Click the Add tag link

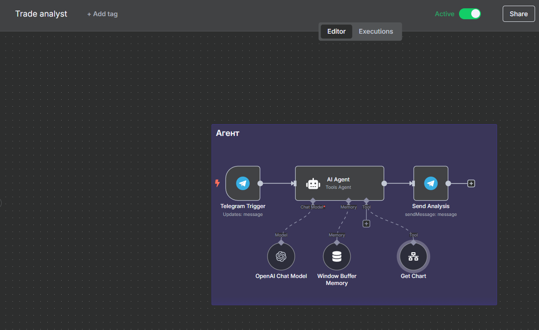pyautogui.click(x=102, y=14)
